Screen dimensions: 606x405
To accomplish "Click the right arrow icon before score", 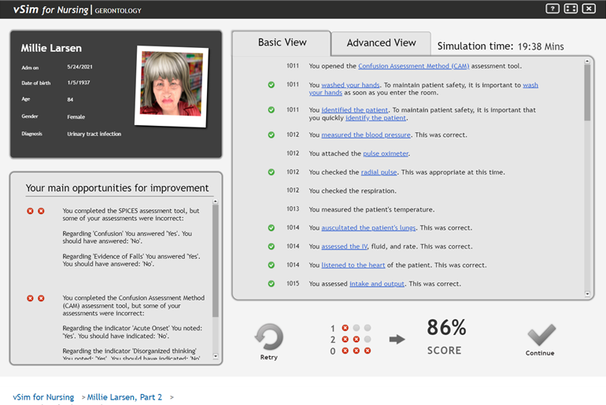I will click(397, 340).
